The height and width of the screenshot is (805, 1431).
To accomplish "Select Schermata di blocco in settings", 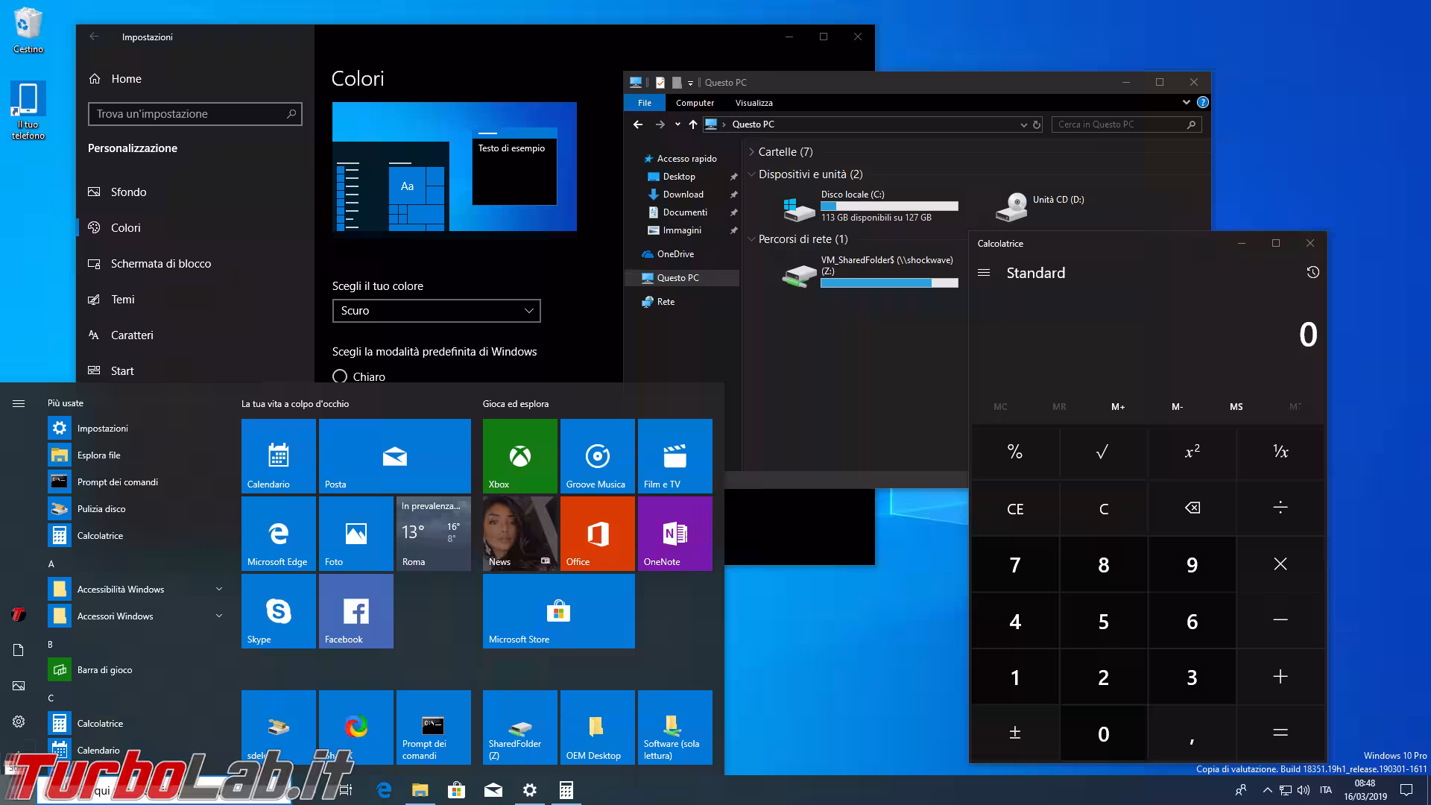I will tap(160, 264).
